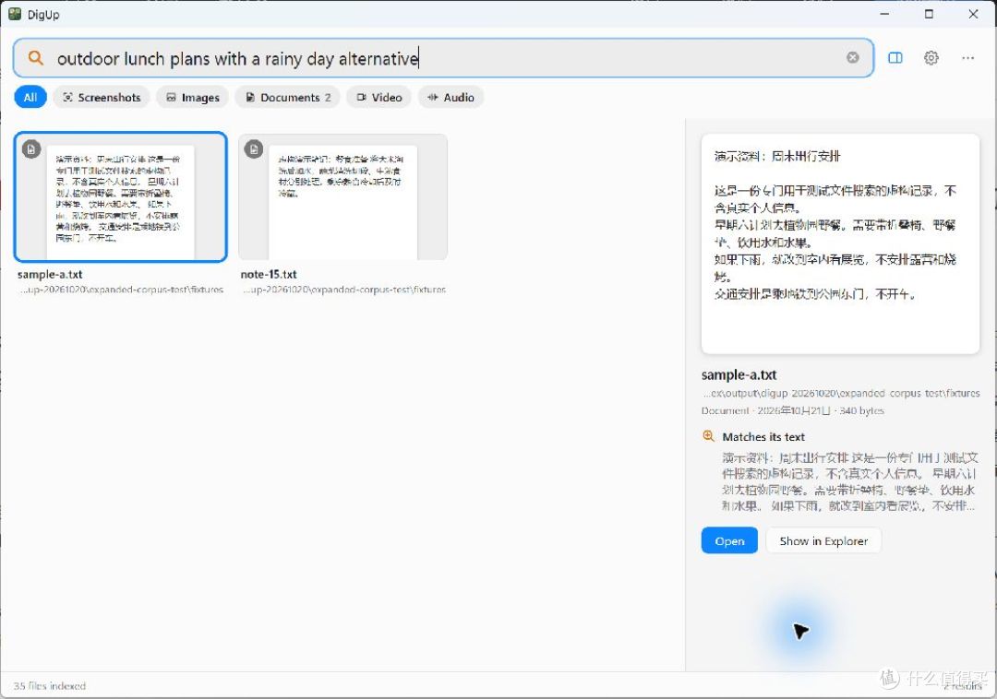Open the more options ellipsis menu
The width and height of the screenshot is (997, 699).
coord(967,58)
